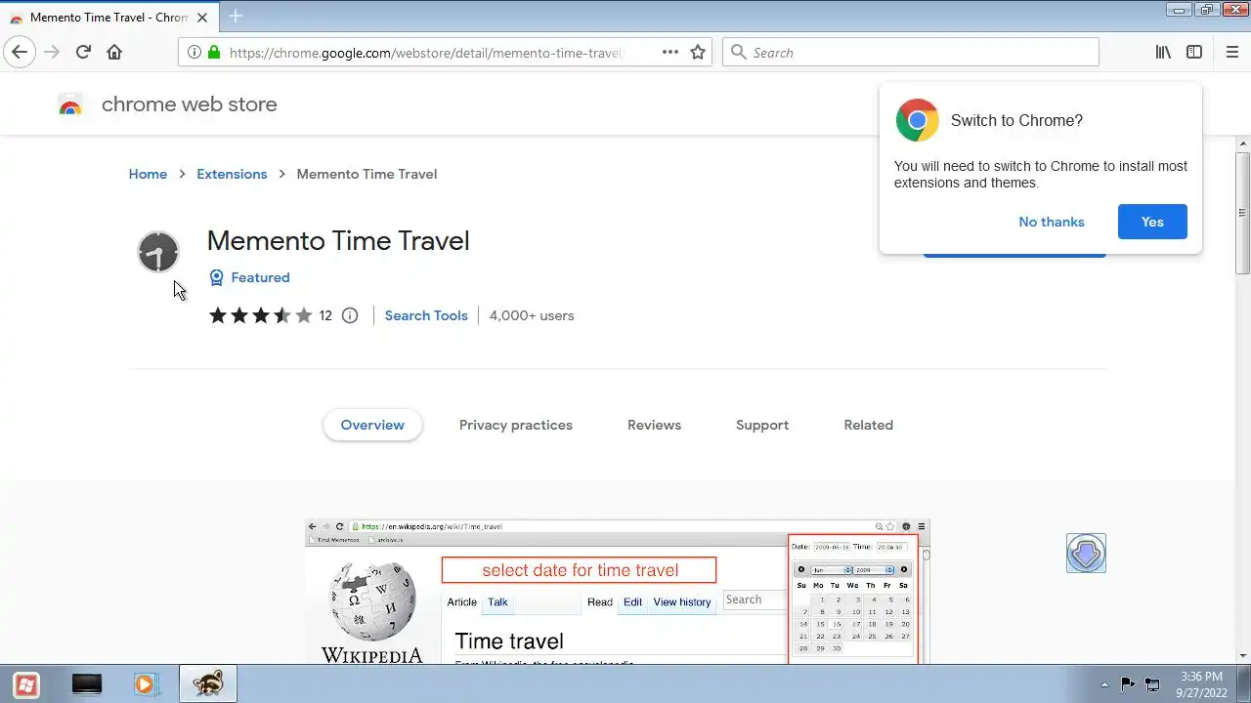1251x703 pixels.
Task: Click the 4,000+ users text
Action: [x=532, y=315]
